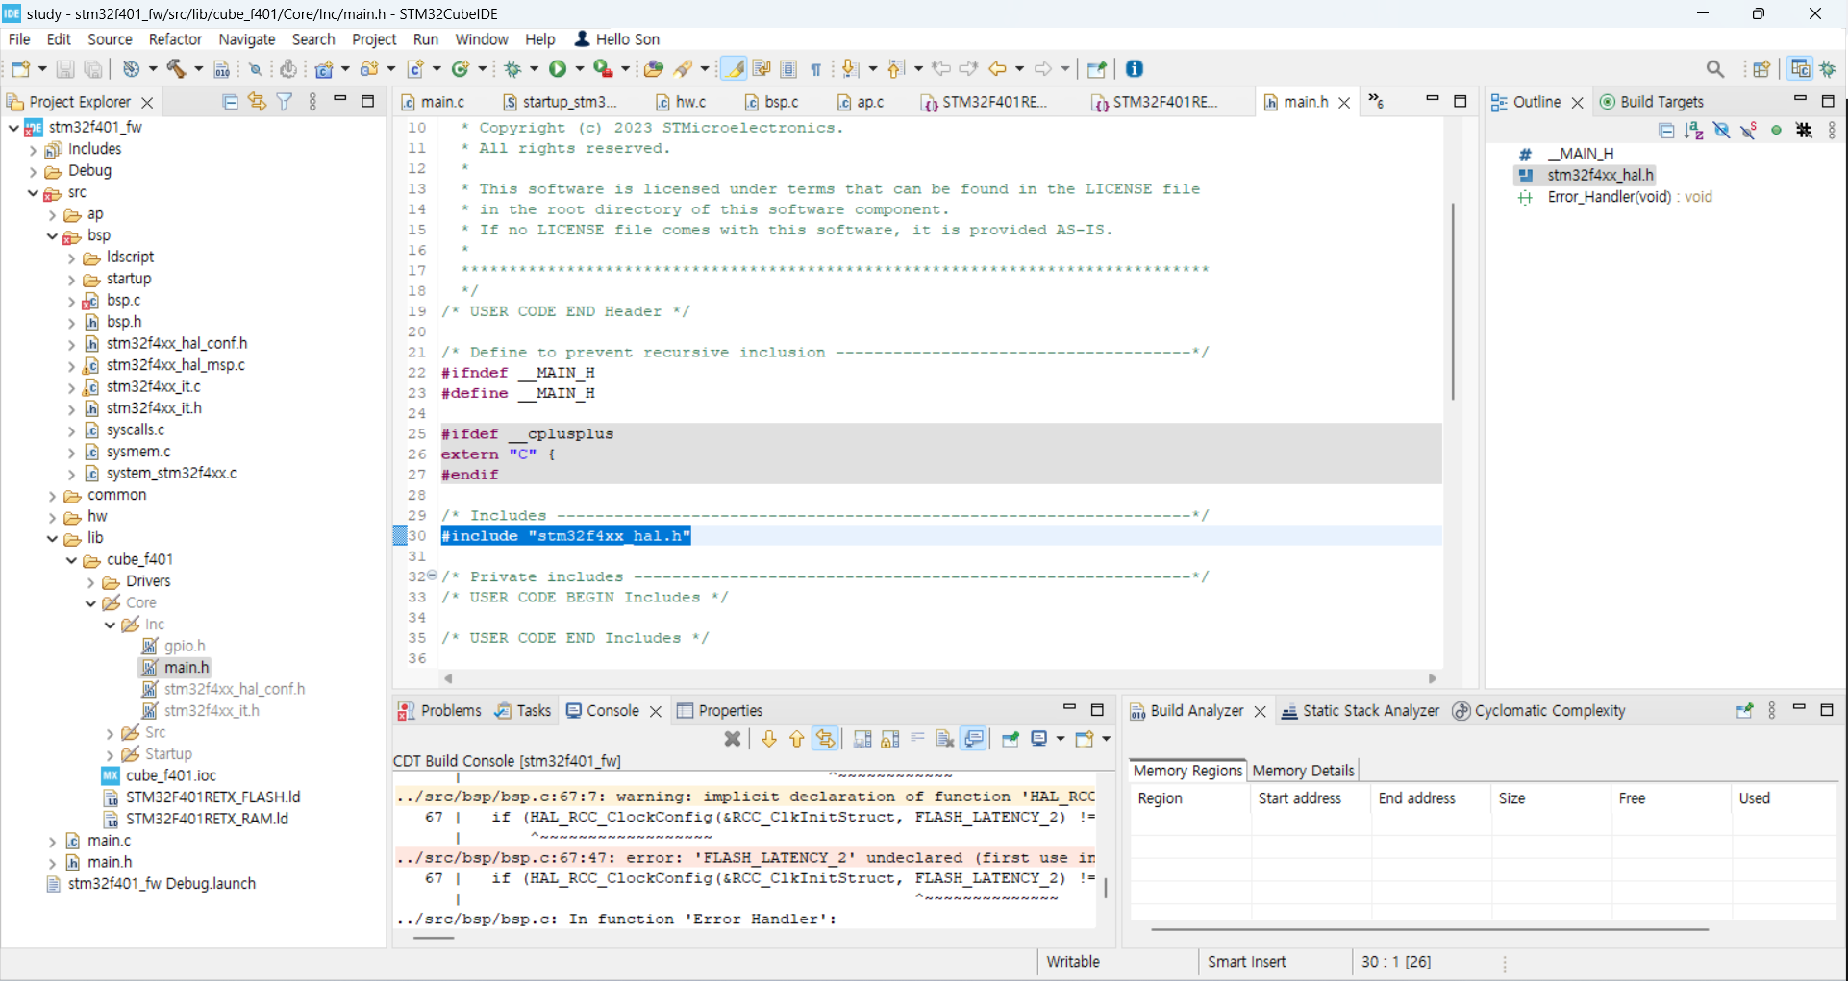Toggle Hide Static Members icon in Outline
1848x981 pixels.
coord(1749,130)
